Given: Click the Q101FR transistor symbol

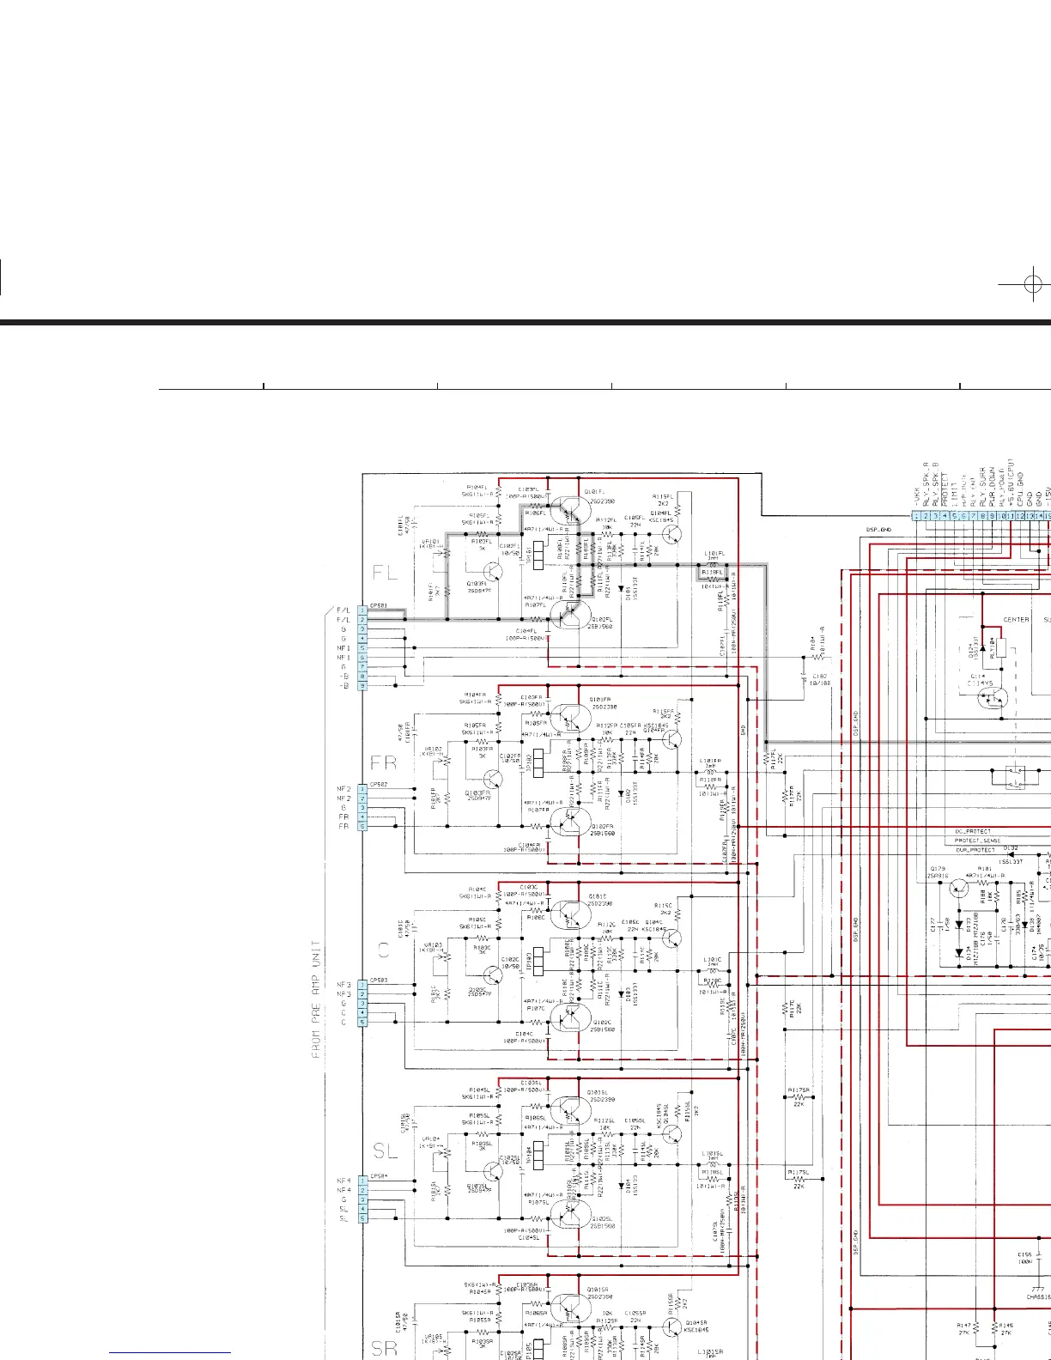Looking at the screenshot, I should pos(569,717).
